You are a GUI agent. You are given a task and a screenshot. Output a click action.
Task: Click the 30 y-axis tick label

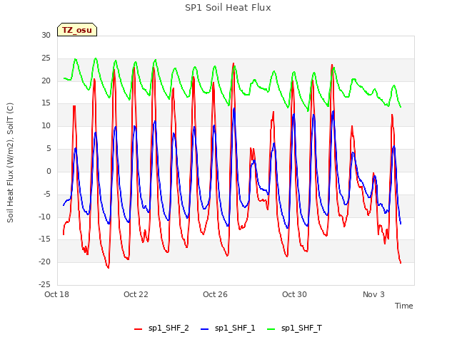(x=46, y=35)
